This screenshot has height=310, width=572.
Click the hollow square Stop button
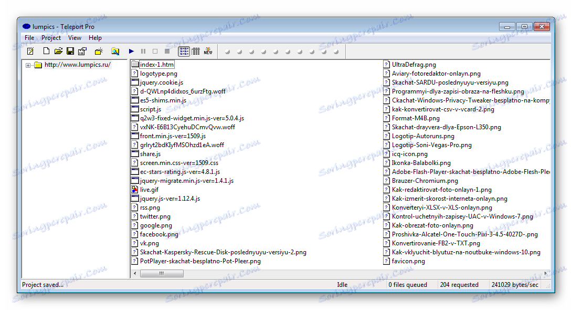pos(155,51)
